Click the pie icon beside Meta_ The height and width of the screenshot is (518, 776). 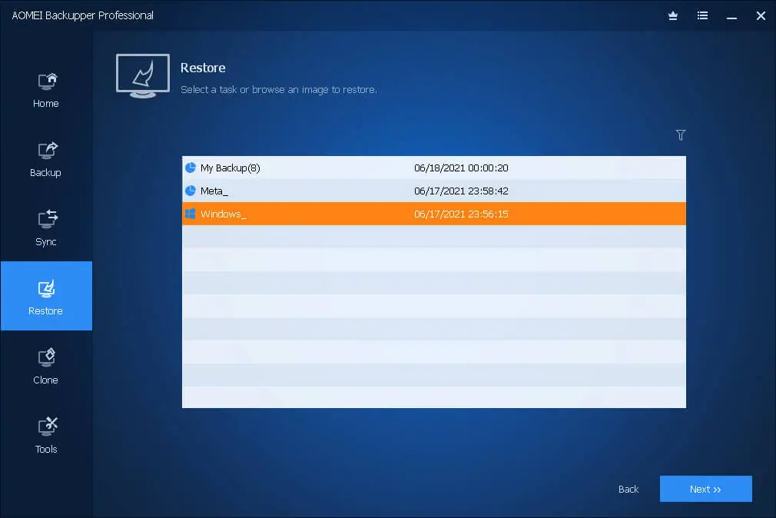(x=191, y=190)
